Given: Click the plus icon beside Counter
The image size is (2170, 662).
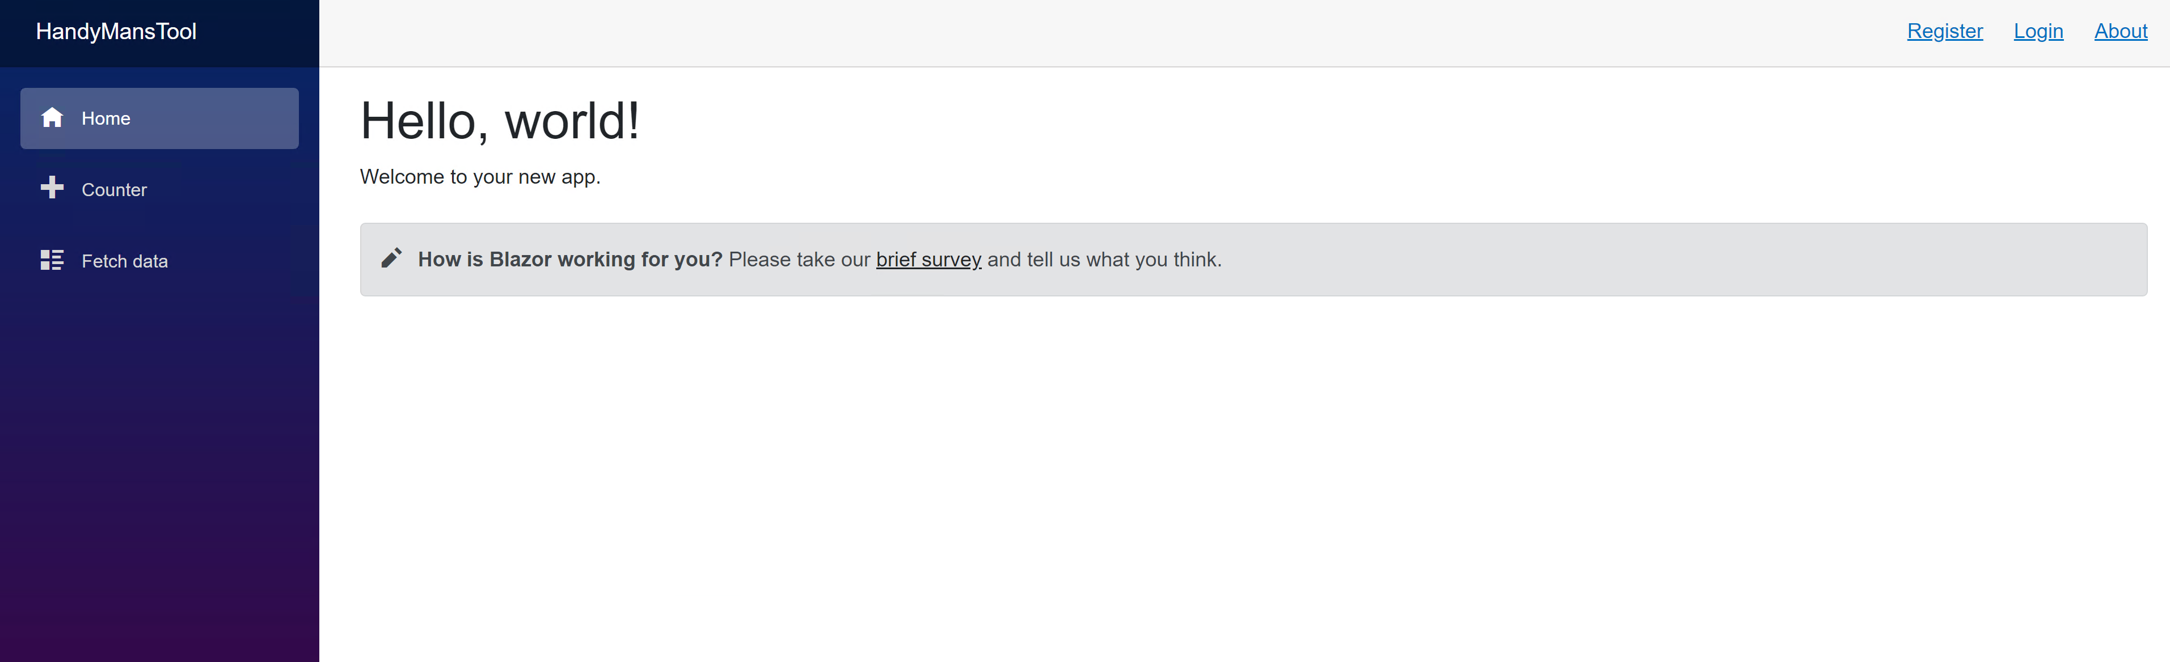Looking at the screenshot, I should tap(52, 187).
